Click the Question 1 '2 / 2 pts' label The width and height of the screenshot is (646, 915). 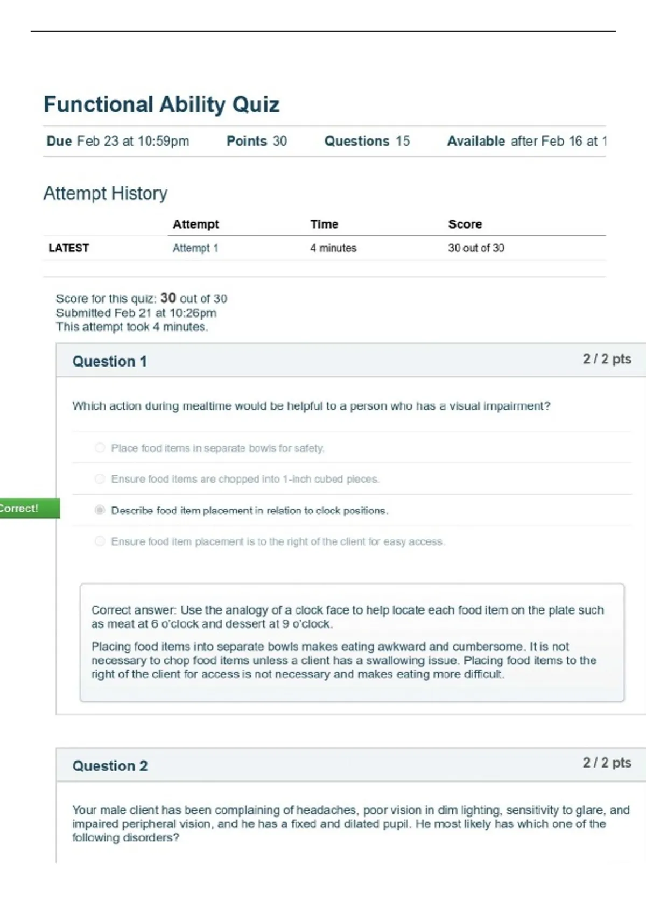coord(607,359)
